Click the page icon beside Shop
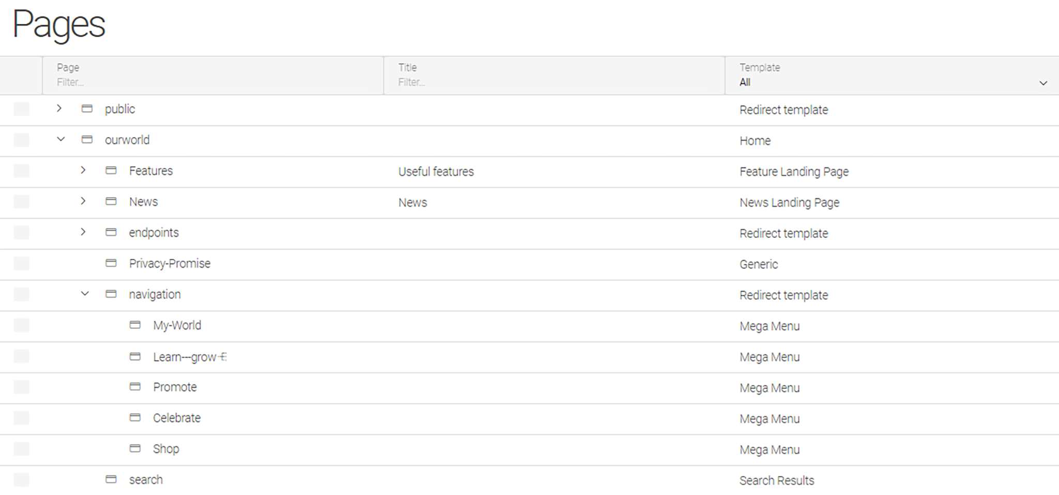Viewport: 1059px width, 495px height. pyautogui.click(x=135, y=448)
